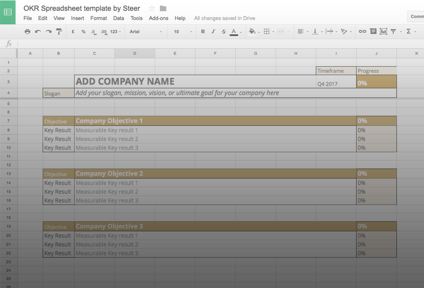The height and width of the screenshot is (288, 424).
Task: Select the Company Objective 2 cell
Action: pyautogui.click(x=215, y=174)
